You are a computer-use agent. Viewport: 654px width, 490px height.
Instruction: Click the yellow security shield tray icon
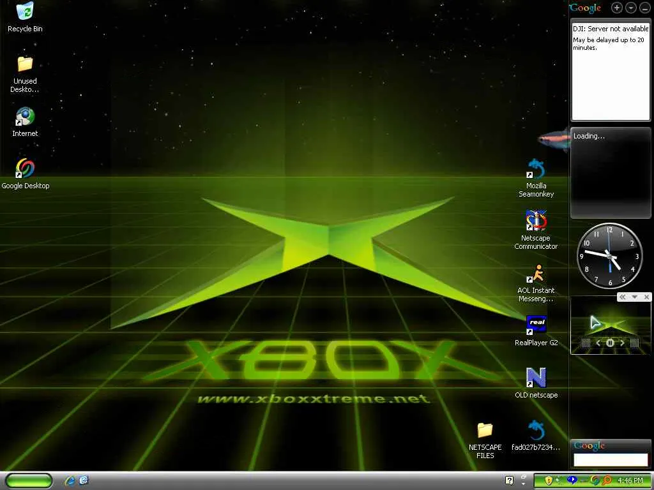point(549,481)
